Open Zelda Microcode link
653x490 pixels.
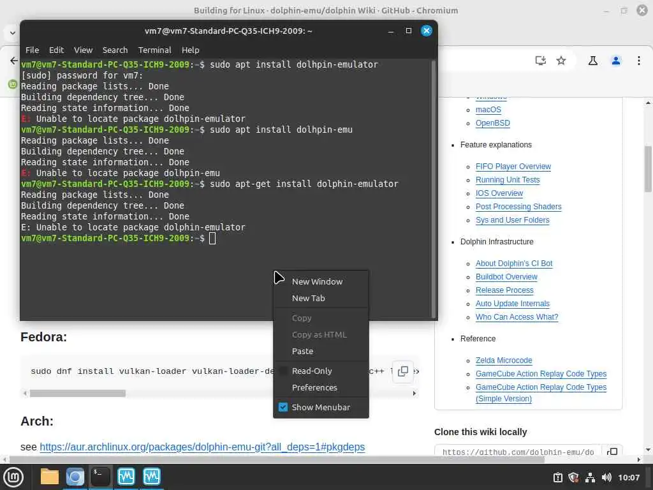[x=504, y=360]
